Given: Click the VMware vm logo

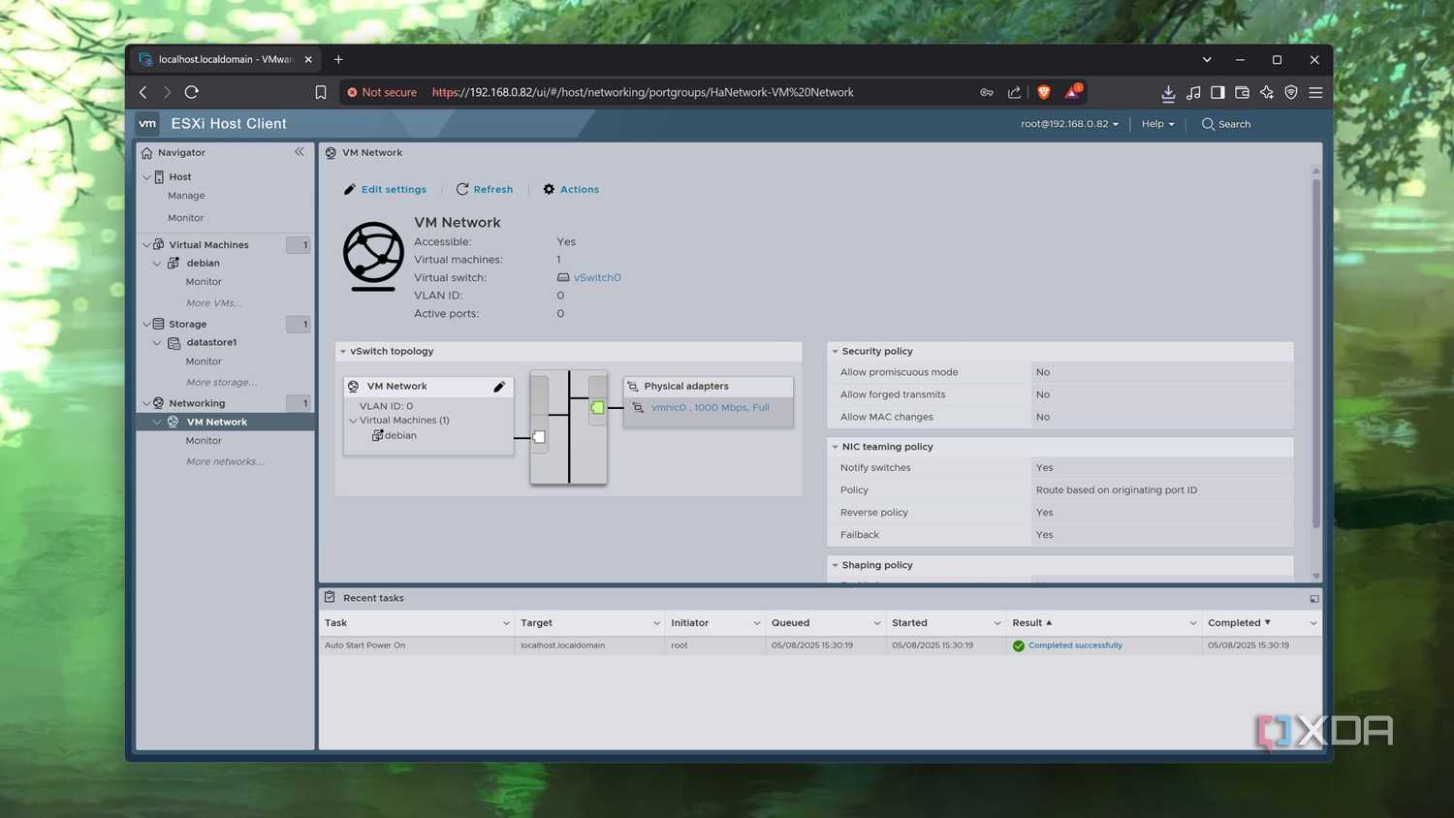Looking at the screenshot, I should point(147,123).
